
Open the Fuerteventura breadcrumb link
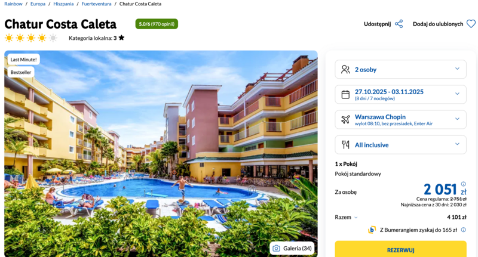click(96, 4)
